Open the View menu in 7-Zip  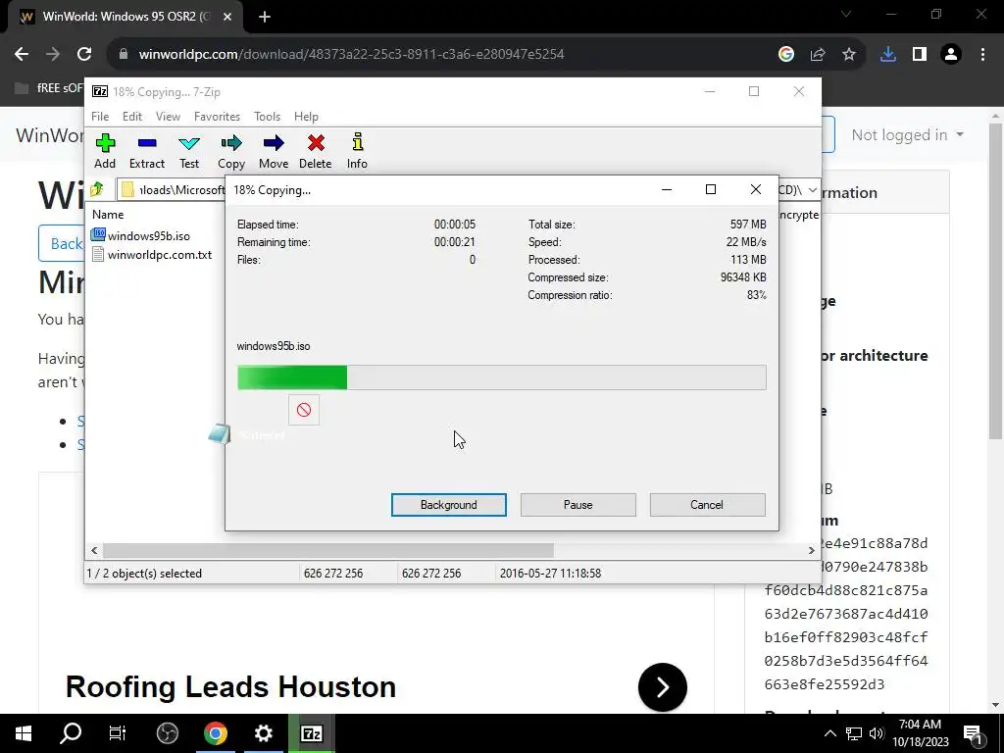(168, 117)
